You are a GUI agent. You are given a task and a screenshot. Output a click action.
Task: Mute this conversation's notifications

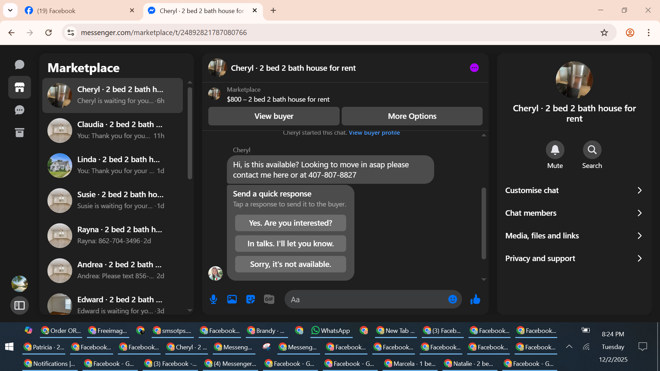(x=555, y=150)
